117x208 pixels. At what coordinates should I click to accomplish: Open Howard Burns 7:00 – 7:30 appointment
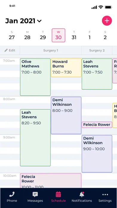click(x=66, y=68)
